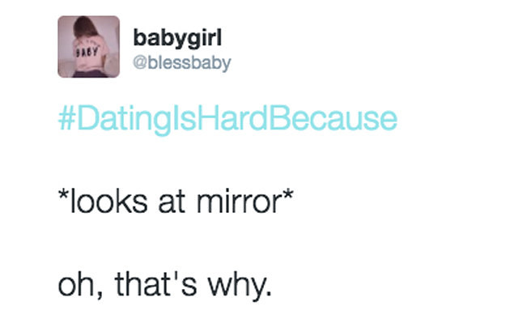Click the display name babygirl
506x336 pixels.
[x=177, y=39]
